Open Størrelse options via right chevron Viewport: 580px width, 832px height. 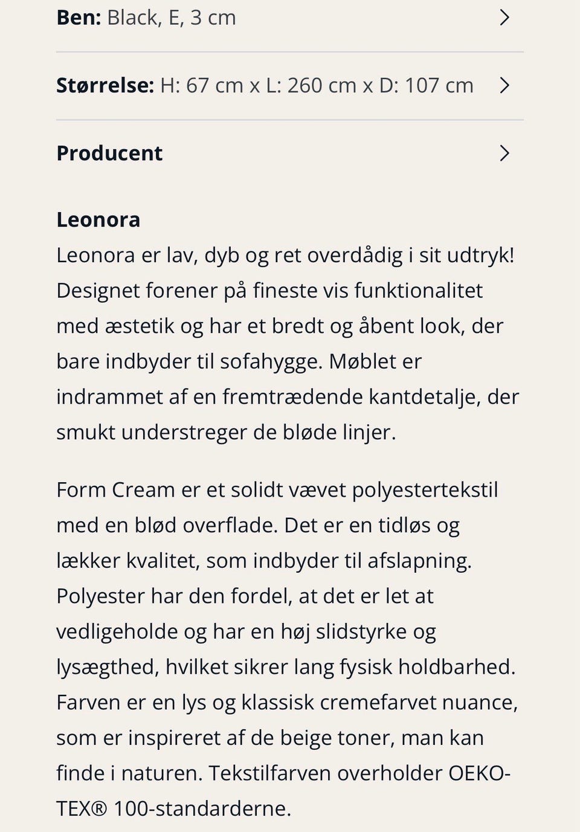click(504, 85)
